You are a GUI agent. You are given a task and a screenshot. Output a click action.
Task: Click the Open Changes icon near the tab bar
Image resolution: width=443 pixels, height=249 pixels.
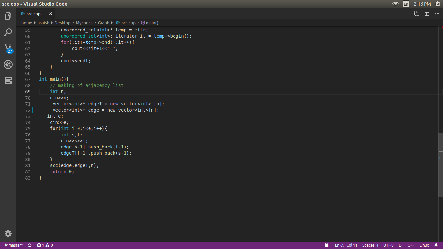click(x=417, y=14)
